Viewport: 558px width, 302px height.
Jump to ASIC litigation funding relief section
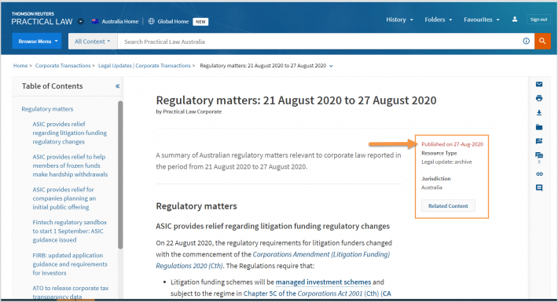70,133
